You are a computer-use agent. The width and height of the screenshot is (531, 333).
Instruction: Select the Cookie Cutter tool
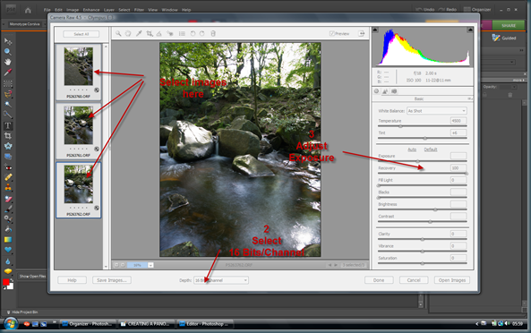click(x=8, y=146)
